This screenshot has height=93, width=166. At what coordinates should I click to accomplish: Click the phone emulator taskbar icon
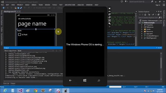pos(66,91)
